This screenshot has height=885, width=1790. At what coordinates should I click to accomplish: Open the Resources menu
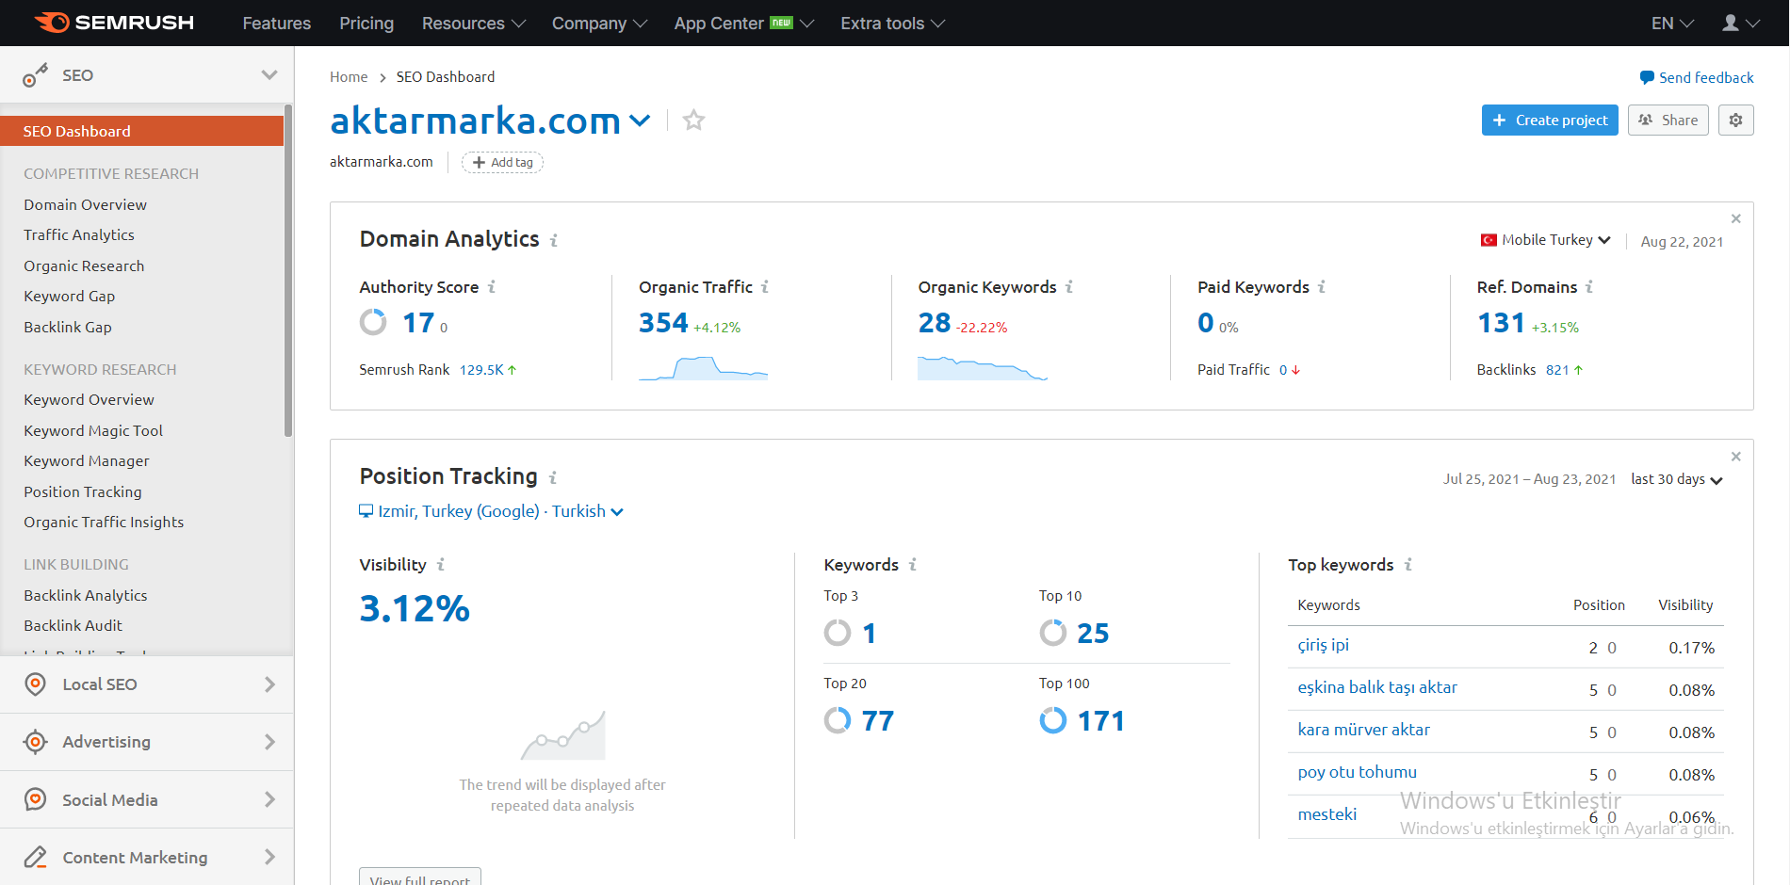pyautogui.click(x=473, y=23)
